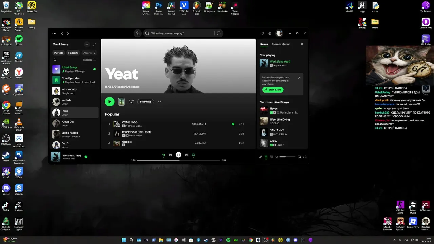Skip to next track

coord(186,155)
